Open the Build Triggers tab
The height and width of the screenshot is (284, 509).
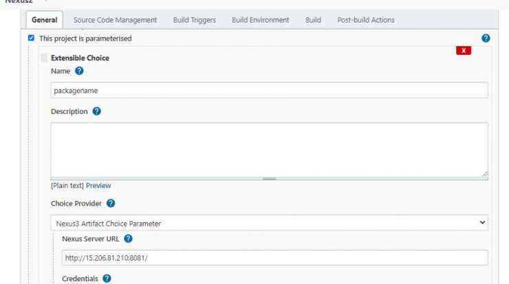195,20
